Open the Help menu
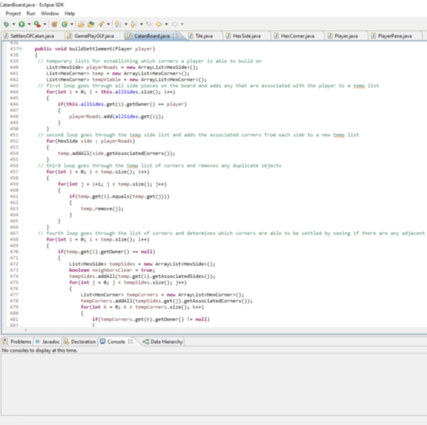The image size is (427, 425). pos(70,14)
